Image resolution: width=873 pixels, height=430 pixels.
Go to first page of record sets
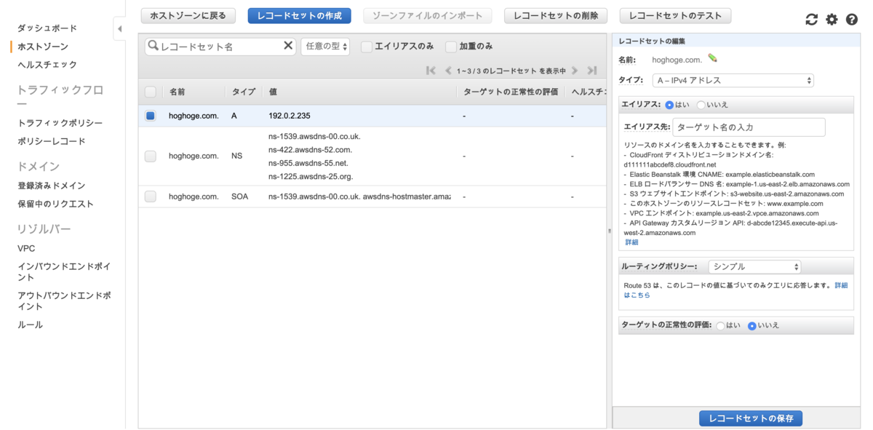point(431,71)
